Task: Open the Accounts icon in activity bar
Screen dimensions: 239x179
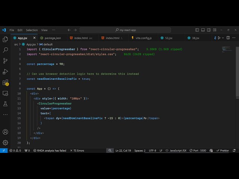Action: click(5, 132)
